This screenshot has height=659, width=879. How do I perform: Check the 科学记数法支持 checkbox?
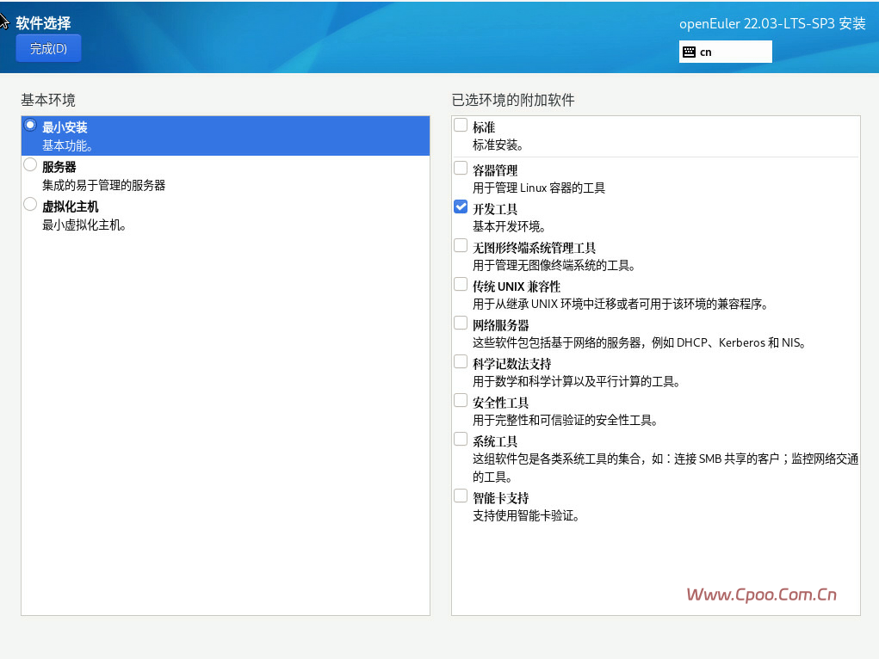coord(461,361)
